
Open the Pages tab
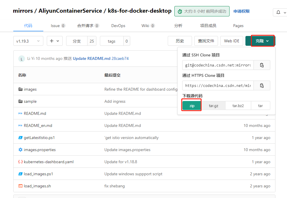238,26
